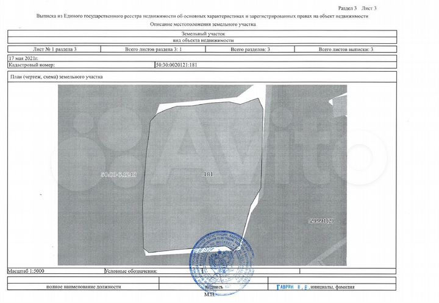Click the Условные обозначения label

pyautogui.click(x=130, y=271)
